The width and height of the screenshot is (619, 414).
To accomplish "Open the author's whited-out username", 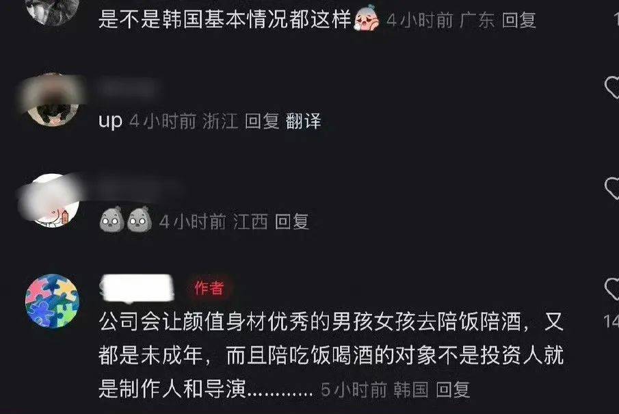I will coord(137,288).
